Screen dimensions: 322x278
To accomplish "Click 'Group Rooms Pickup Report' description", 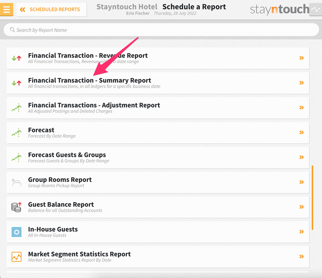I will coord(56,186).
